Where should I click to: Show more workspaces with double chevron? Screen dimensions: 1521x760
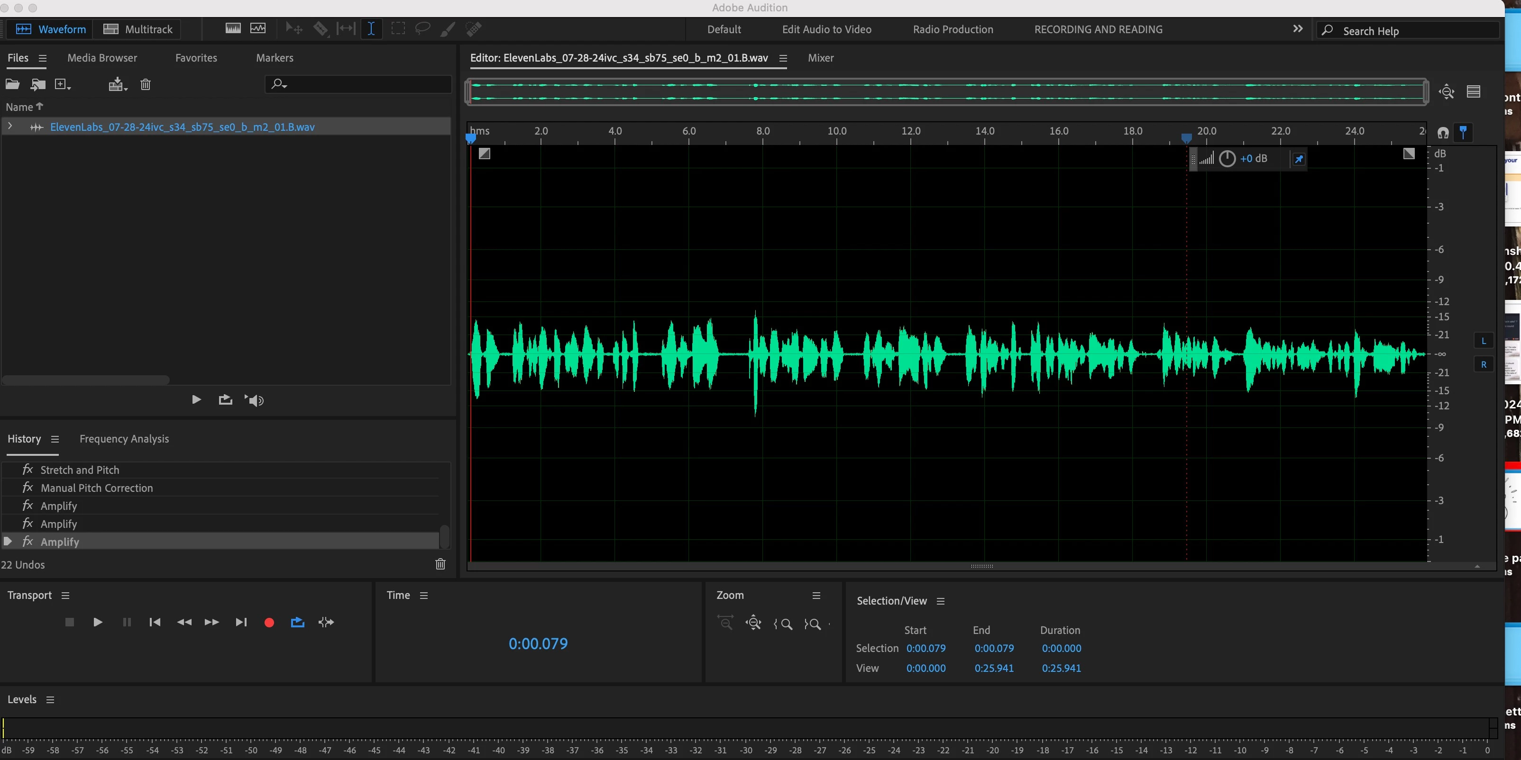[x=1297, y=29]
